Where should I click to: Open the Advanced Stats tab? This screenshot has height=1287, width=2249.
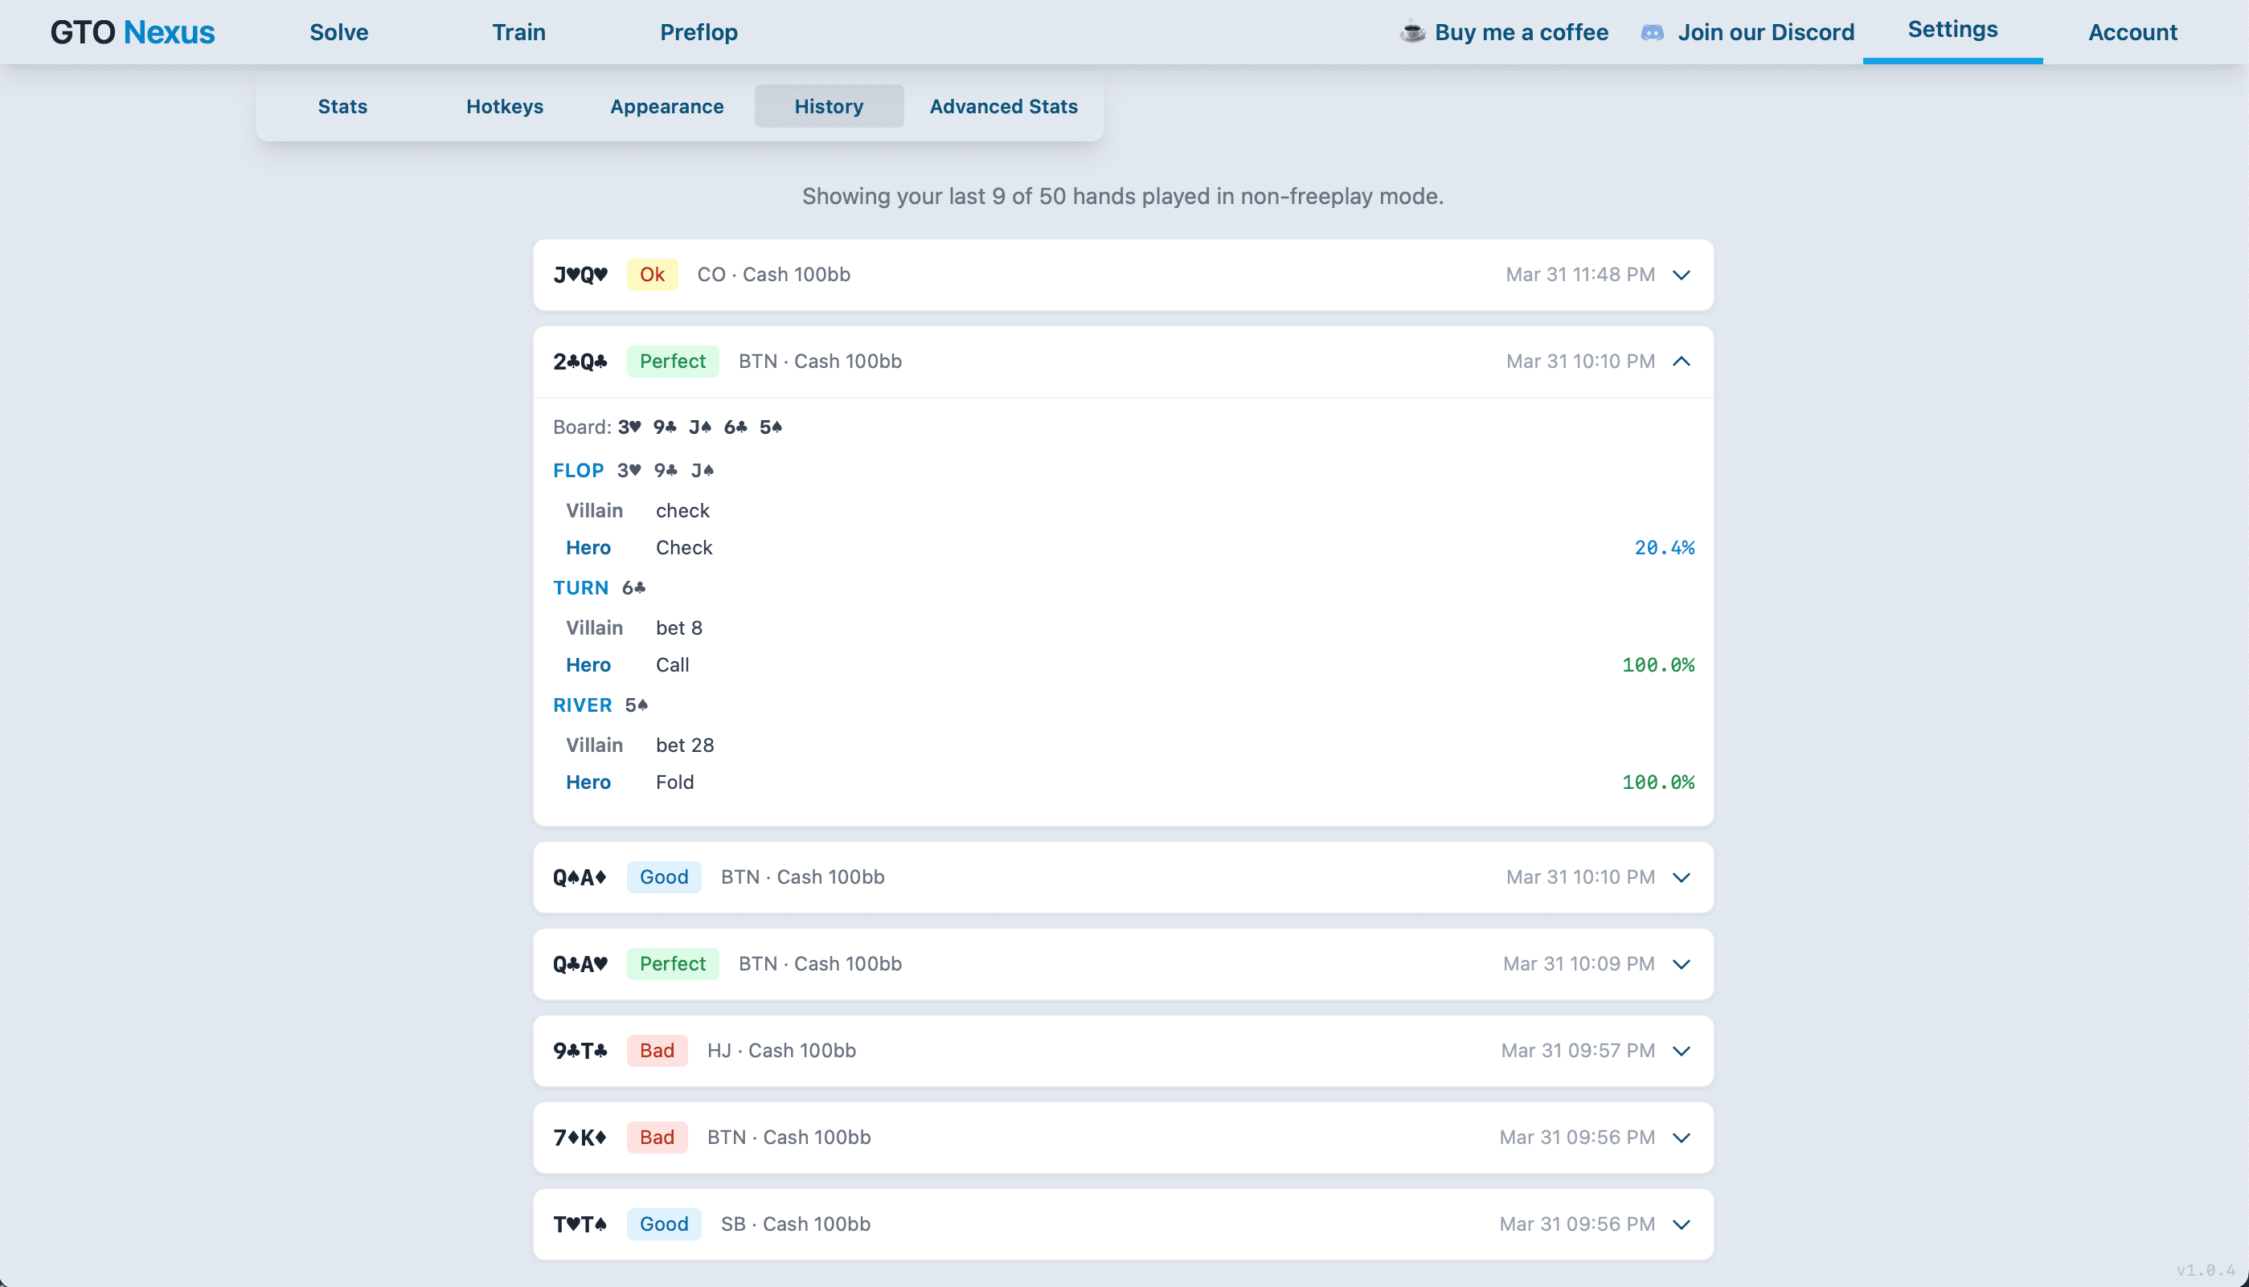tap(1003, 106)
